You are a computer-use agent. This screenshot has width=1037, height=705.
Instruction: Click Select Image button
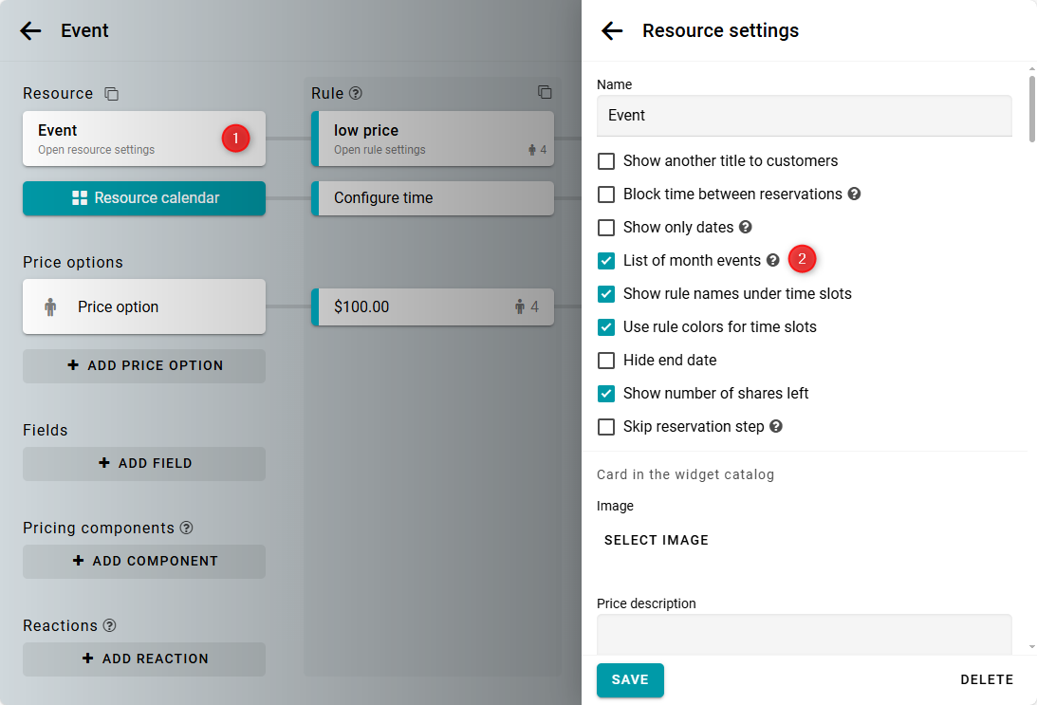pyautogui.click(x=657, y=540)
